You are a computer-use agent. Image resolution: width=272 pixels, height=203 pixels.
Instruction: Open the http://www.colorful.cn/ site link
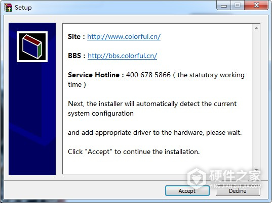point(124,37)
